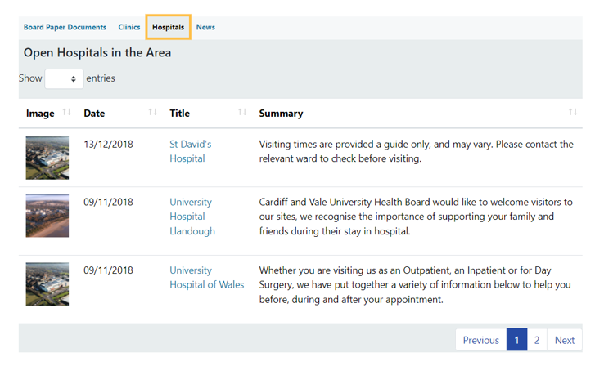Click the 'Cardiff and Vale University' summary
The height and width of the screenshot is (375, 604).
(x=416, y=217)
